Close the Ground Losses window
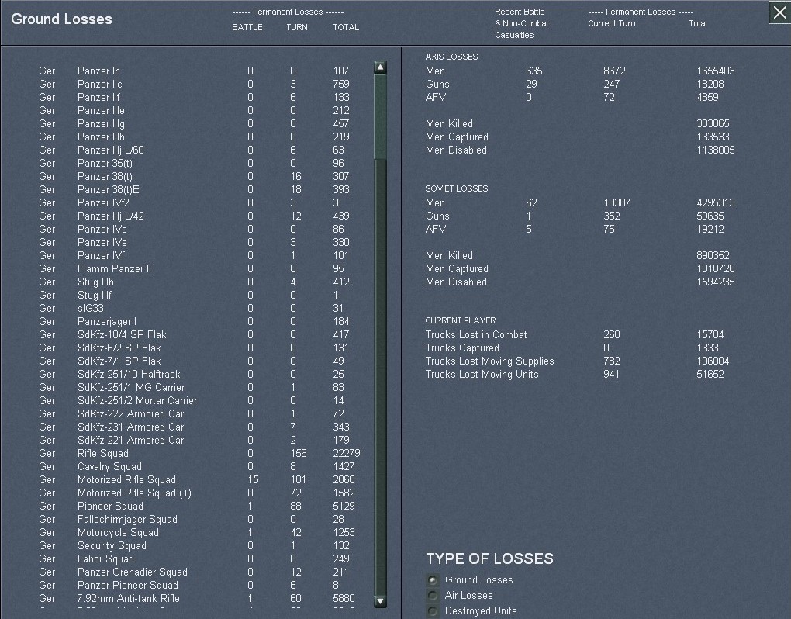 point(779,13)
